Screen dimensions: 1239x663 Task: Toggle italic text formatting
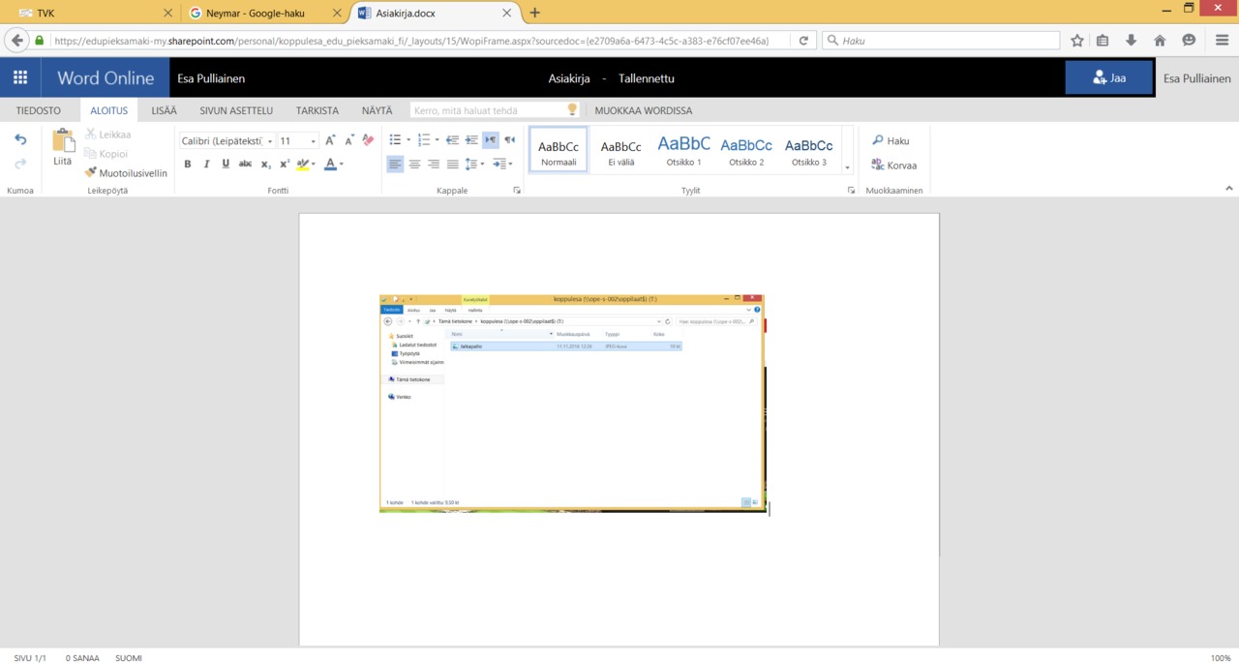pos(206,165)
